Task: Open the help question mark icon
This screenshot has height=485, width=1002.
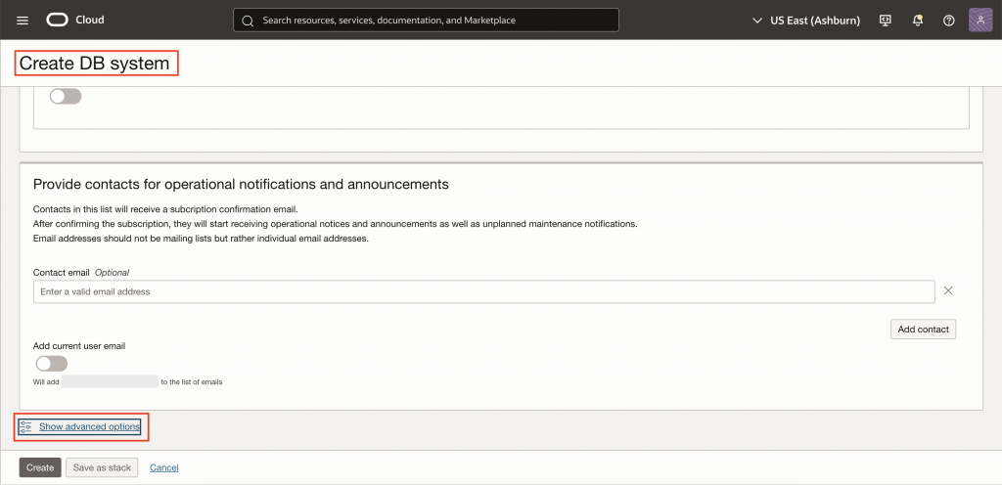Action: point(948,20)
